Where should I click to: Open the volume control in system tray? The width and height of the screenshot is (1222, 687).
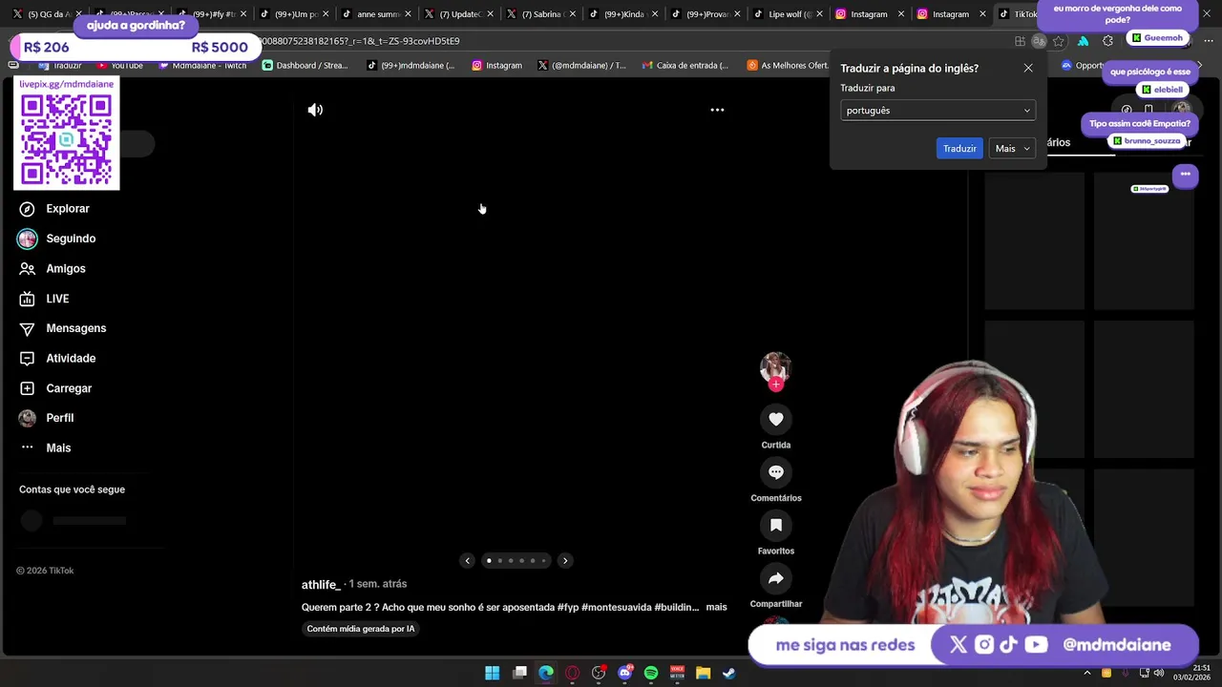[x=1159, y=673]
